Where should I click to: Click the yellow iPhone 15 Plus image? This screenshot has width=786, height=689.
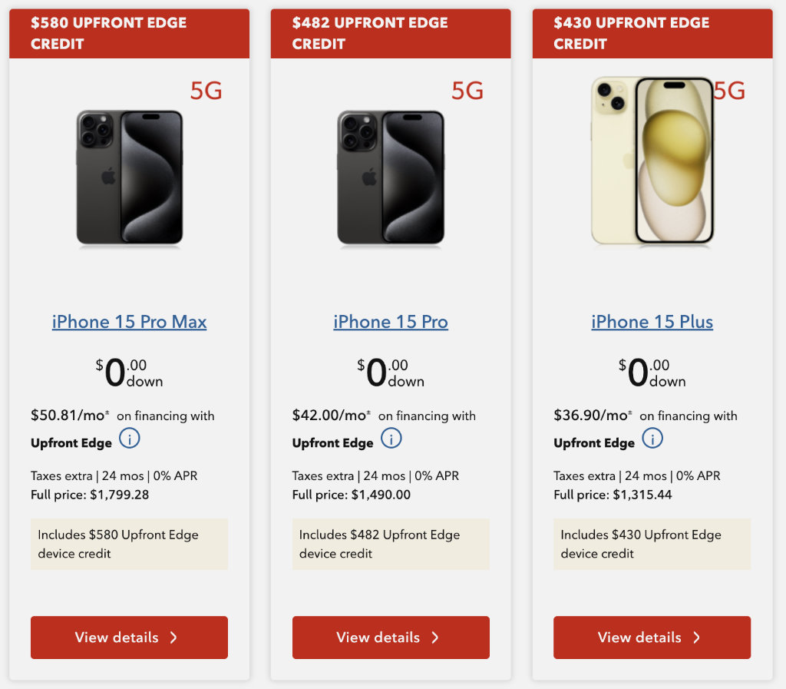click(652, 161)
